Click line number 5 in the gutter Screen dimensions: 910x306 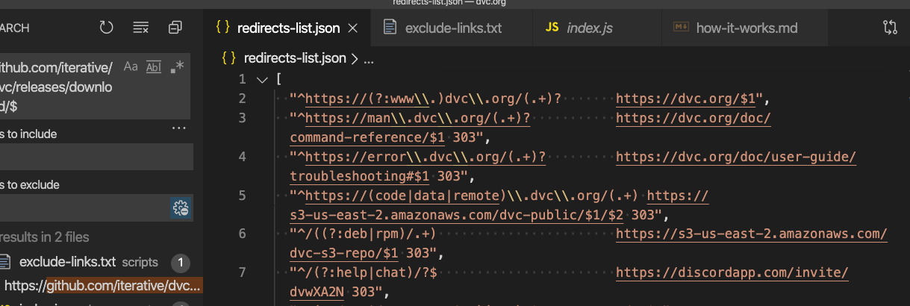coord(242,196)
